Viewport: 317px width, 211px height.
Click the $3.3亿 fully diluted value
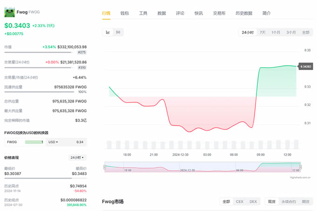(81, 121)
